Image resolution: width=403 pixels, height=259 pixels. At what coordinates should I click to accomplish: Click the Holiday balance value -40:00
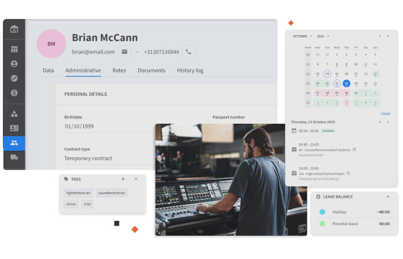383,212
